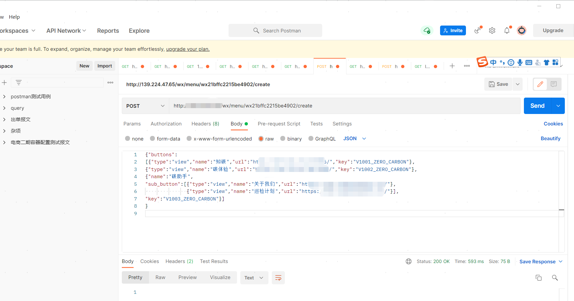Click the Invite button
This screenshot has height=301, width=574.
[x=453, y=30]
